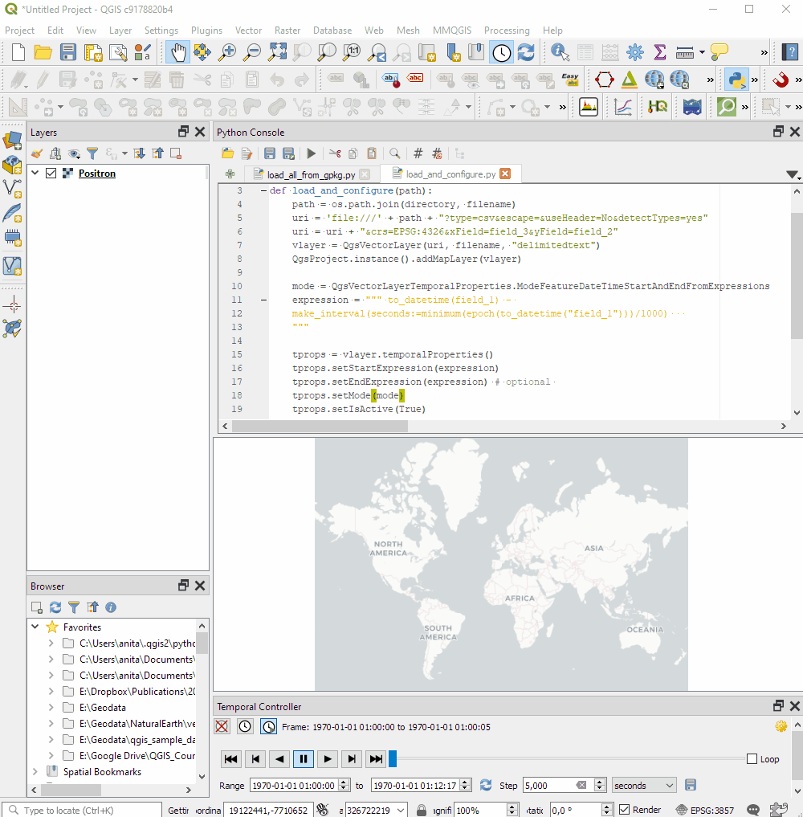Expand the E:\Geodata favorites folder
803x817 pixels.
[51, 708]
